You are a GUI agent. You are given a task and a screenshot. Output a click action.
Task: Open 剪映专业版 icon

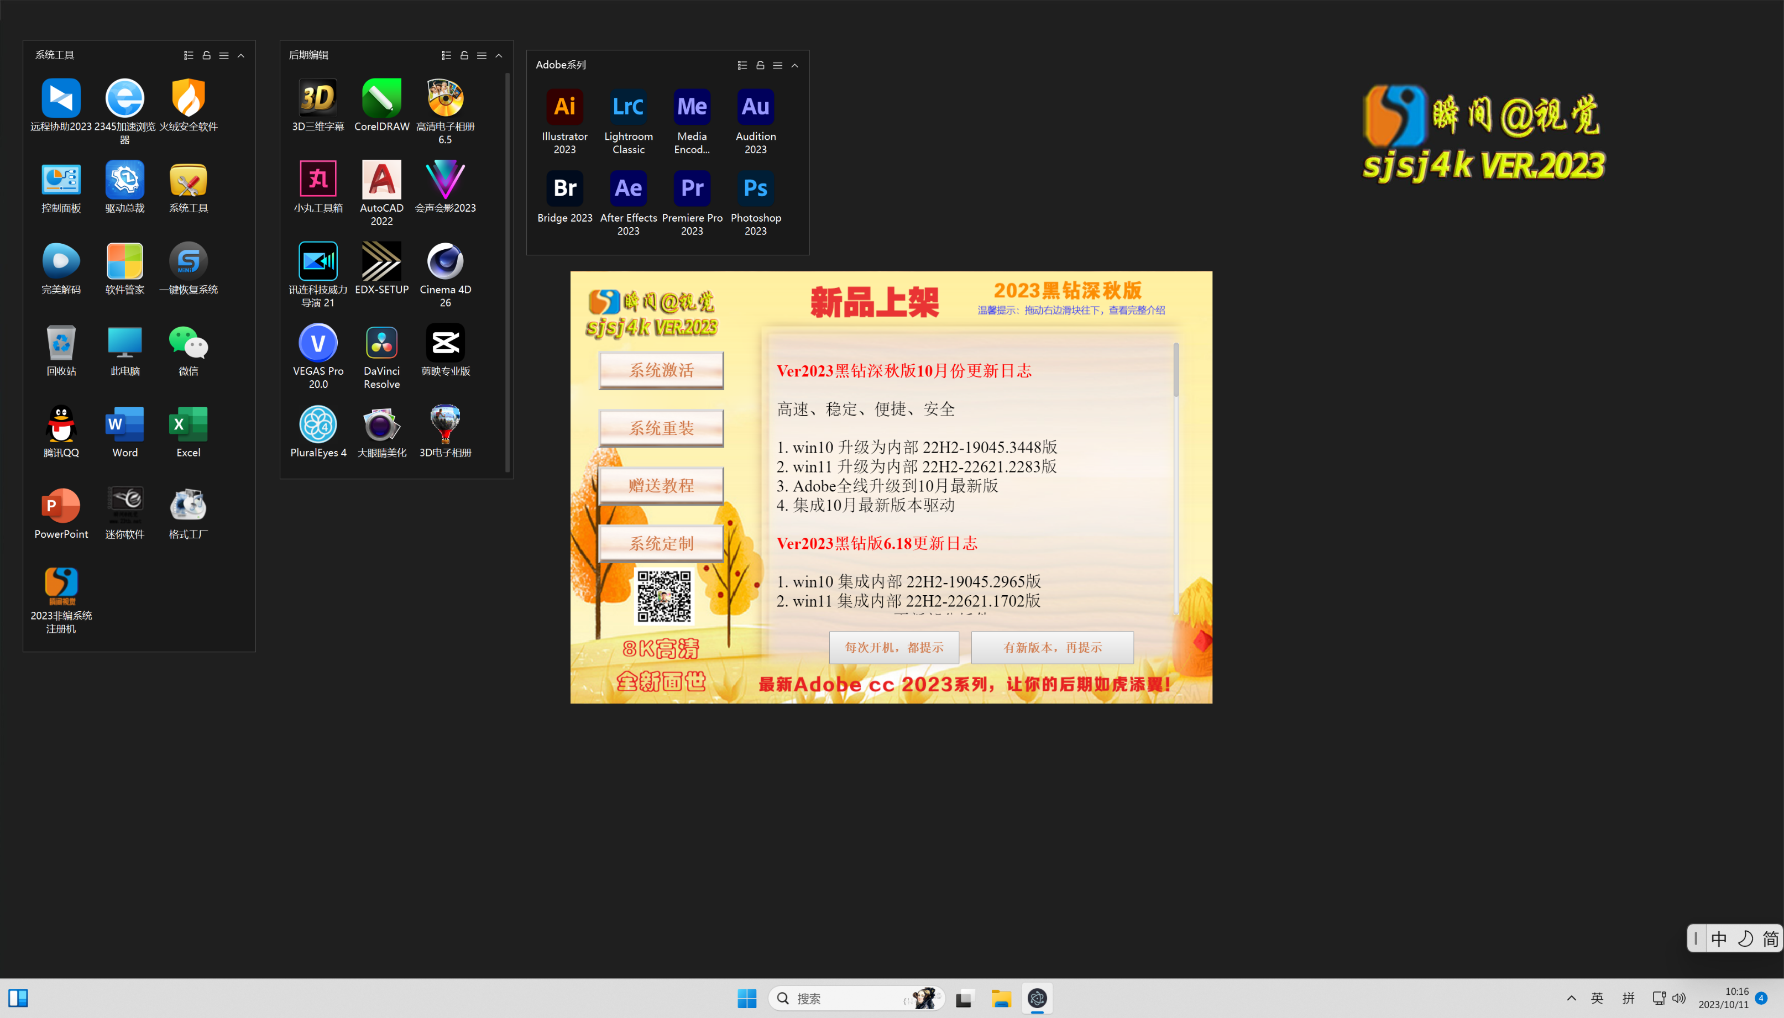coord(446,349)
